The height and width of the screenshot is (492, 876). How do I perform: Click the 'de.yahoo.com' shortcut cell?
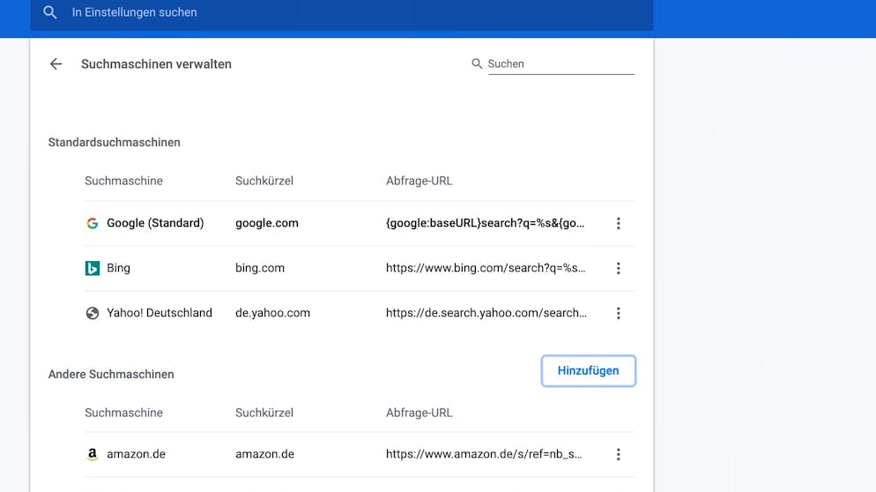pyautogui.click(x=272, y=312)
